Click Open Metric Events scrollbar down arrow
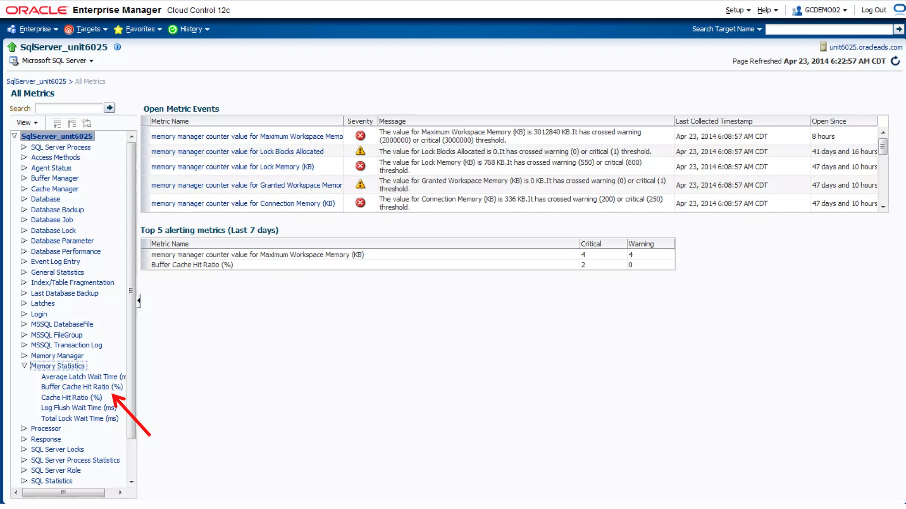 click(883, 207)
